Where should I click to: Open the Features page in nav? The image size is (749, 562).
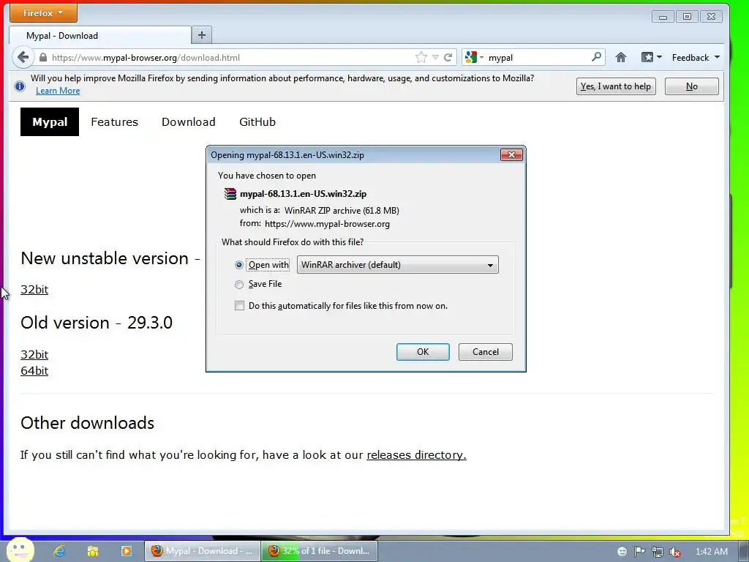tap(115, 122)
